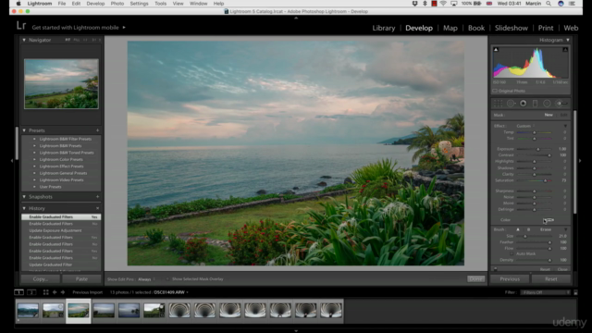This screenshot has height=333, width=592.
Task: Expand User Presets folder
Action: coord(34,187)
